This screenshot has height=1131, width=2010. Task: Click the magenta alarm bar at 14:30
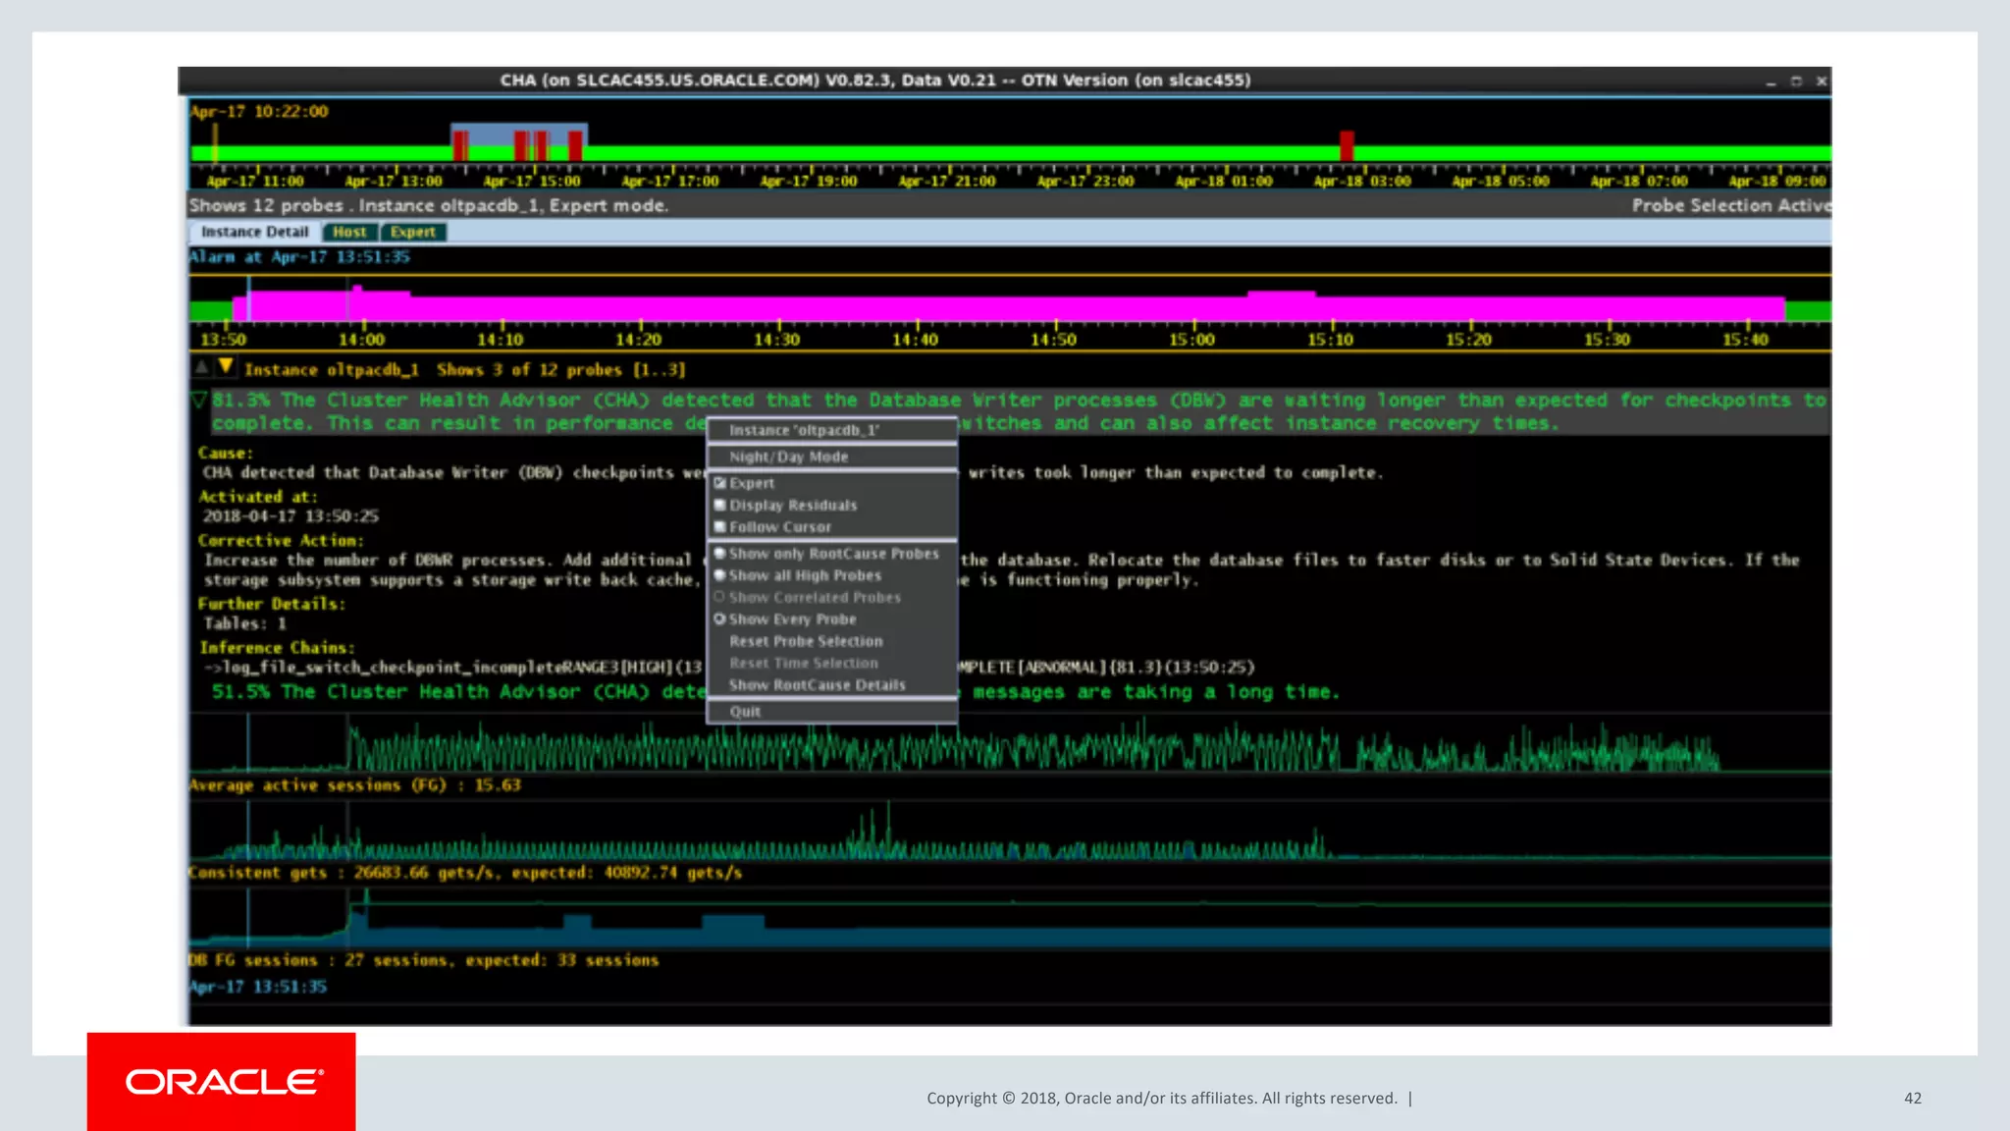(x=778, y=308)
